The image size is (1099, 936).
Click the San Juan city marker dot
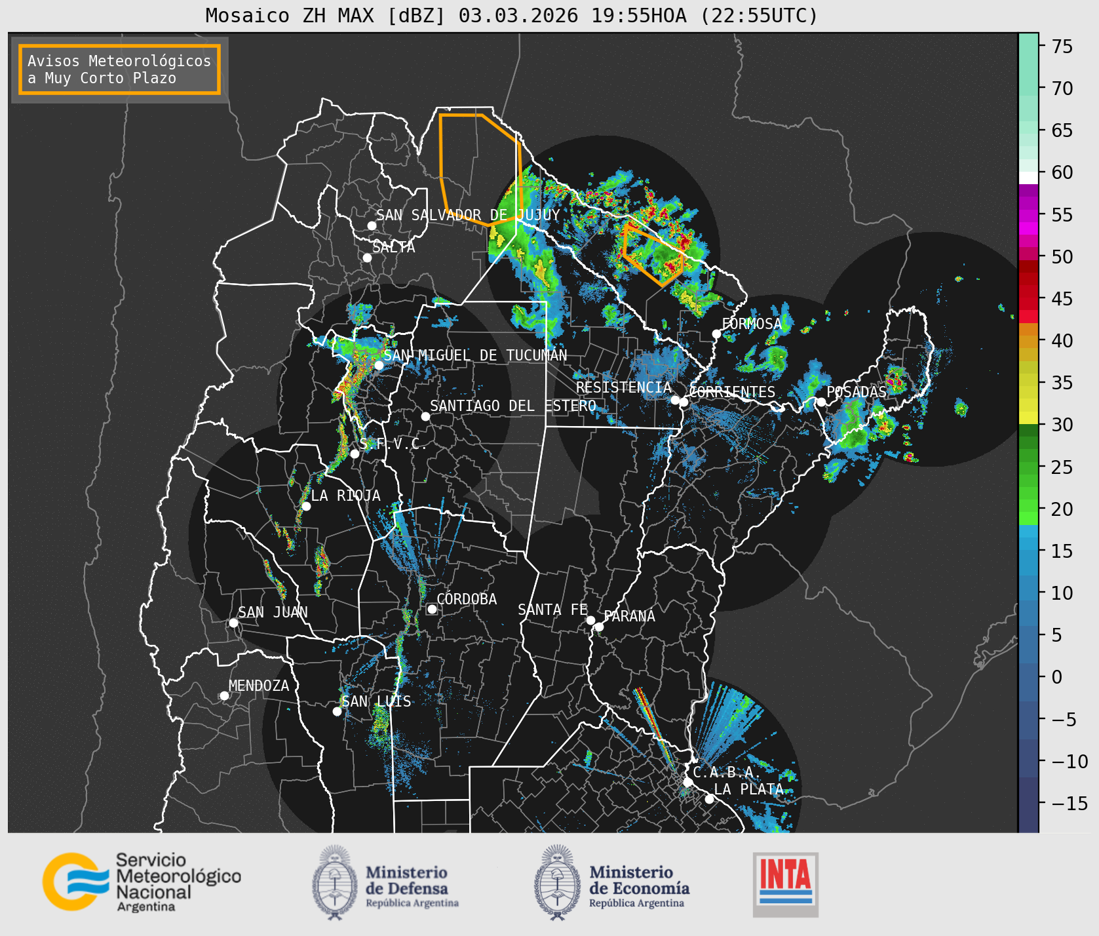[233, 623]
